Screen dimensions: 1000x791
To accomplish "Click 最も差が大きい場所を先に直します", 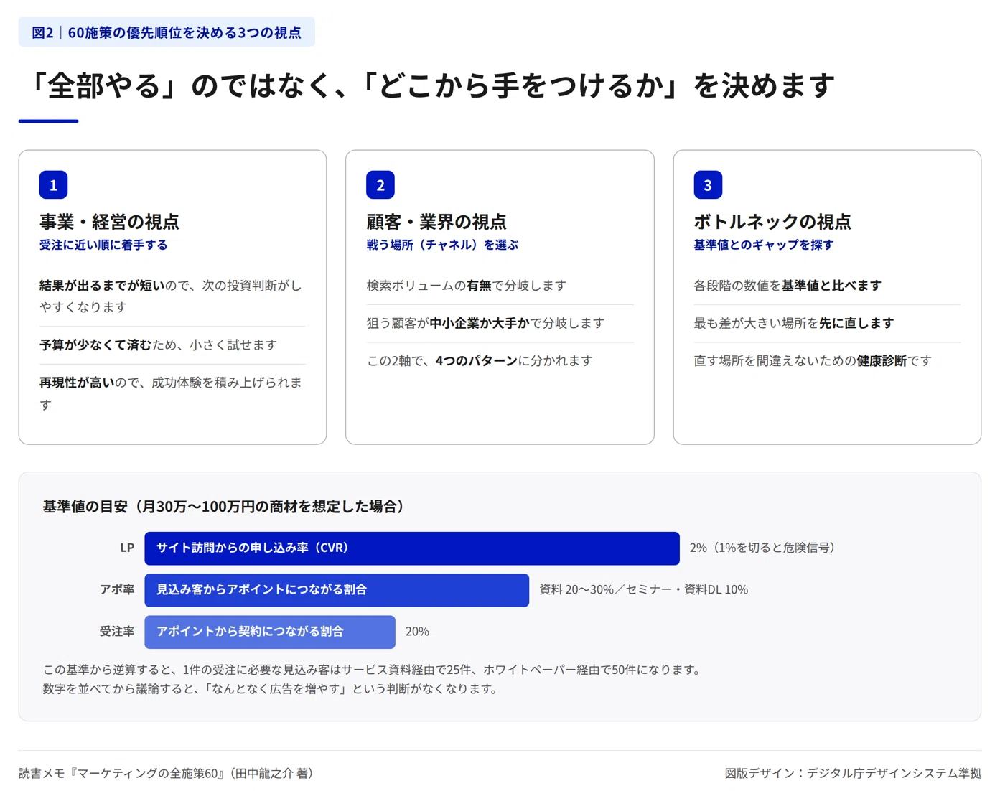I will click(794, 323).
